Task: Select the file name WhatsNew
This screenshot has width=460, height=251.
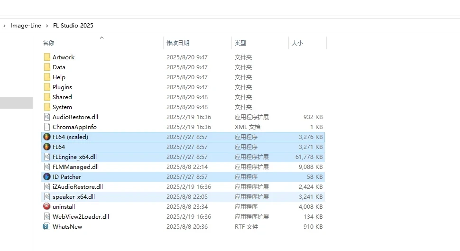Action: [67, 227]
